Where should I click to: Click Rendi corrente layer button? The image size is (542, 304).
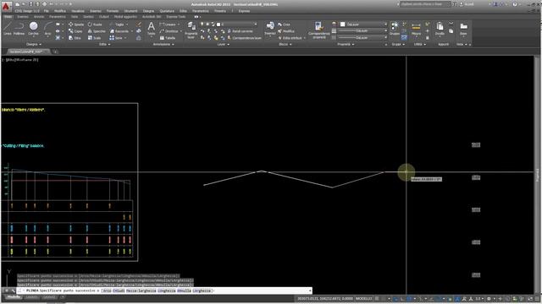click(x=240, y=31)
